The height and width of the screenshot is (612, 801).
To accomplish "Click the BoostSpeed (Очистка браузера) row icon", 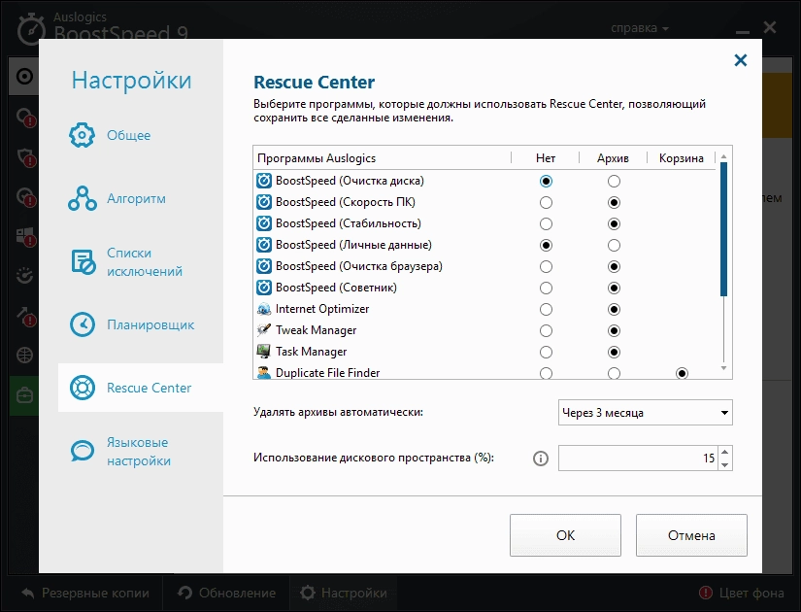I will [263, 266].
